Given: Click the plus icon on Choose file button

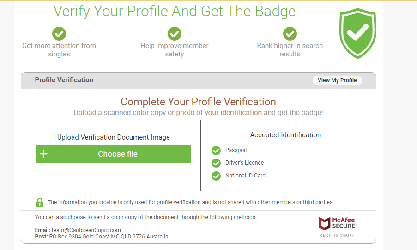Looking at the screenshot, I should coord(44,154).
